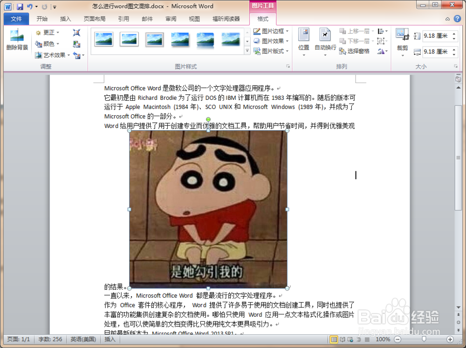
Task: Apply the fifth reflected rounded picture style
Action: click(x=206, y=39)
